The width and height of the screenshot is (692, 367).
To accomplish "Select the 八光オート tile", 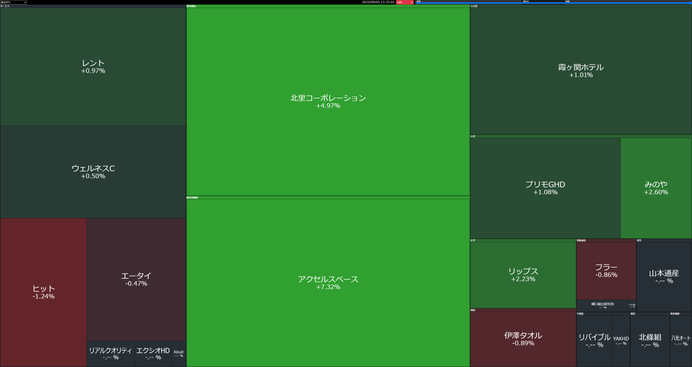I will [x=681, y=341].
